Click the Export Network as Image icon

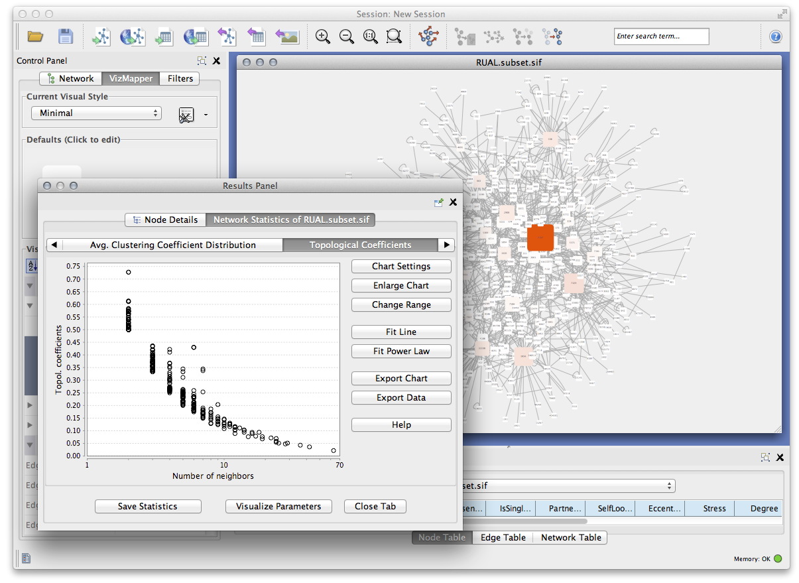pyautogui.click(x=287, y=36)
